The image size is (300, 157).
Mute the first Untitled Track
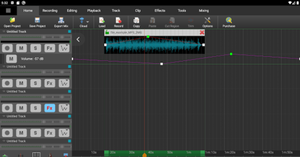point(21,48)
